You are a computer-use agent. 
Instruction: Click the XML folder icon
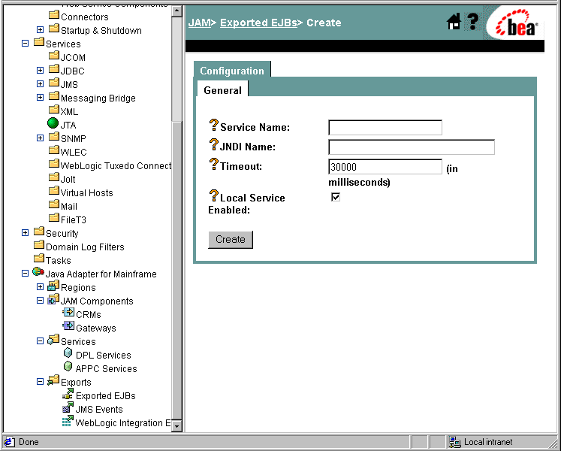click(53, 109)
